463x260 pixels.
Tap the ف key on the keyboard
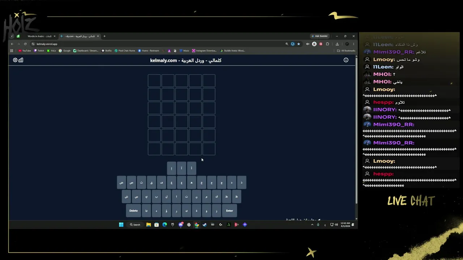162,182
